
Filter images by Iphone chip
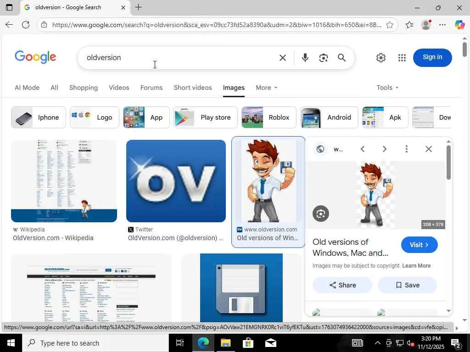pos(39,117)
